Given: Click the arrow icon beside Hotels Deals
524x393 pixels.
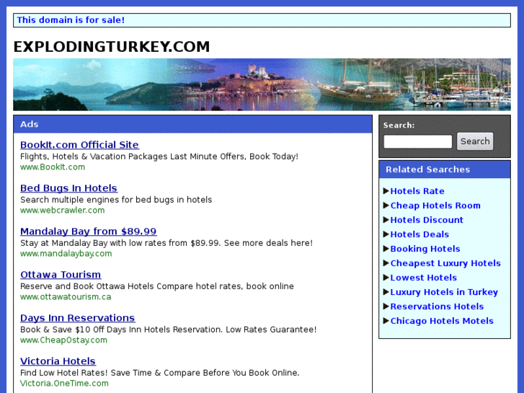Looking at the screenshot, I should [x=386, y=234].
